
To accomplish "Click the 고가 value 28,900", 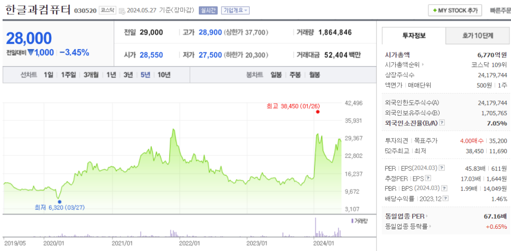I will 210,32.
